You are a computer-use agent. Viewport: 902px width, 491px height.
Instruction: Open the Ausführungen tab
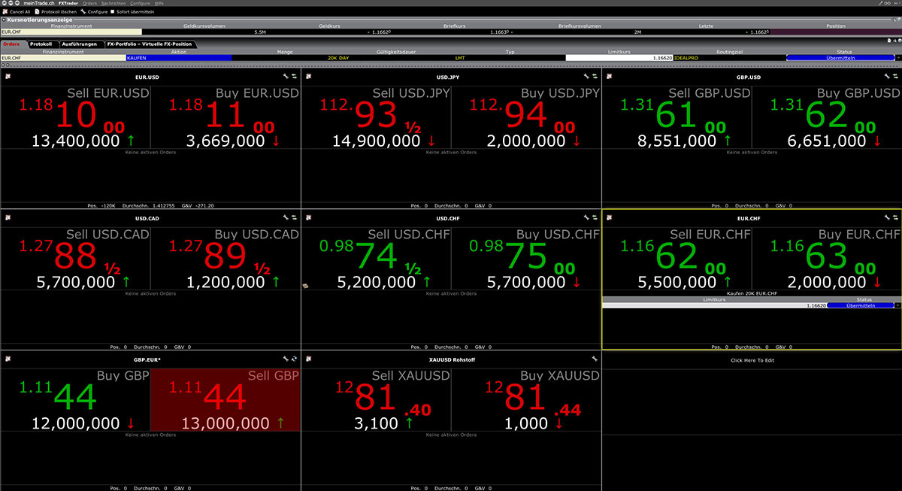point(78,44)
